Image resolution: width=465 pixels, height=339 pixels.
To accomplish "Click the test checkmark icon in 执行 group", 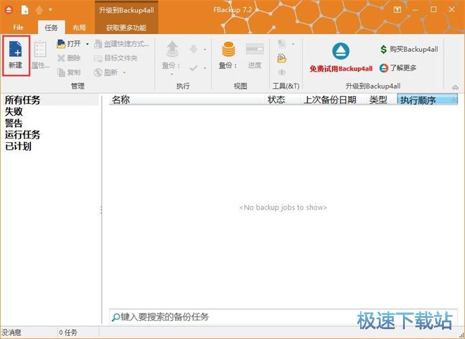I will (x=193, y=68).
